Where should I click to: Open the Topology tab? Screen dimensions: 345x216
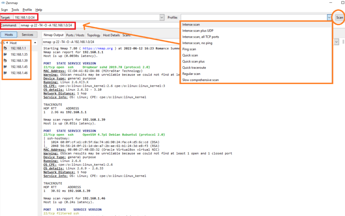94,35
